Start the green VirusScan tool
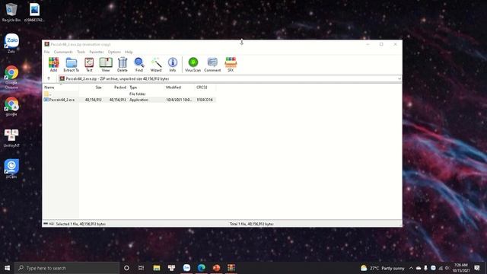 pos(193,65)
